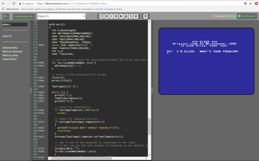Click the editor scrollbar up arrow
Image resolution: width=259 pixels, height=161 pixels.
pos(149,22)
